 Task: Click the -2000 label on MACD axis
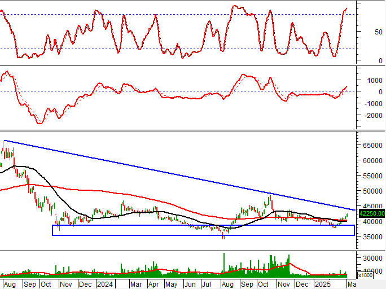[x=373, y=115]
